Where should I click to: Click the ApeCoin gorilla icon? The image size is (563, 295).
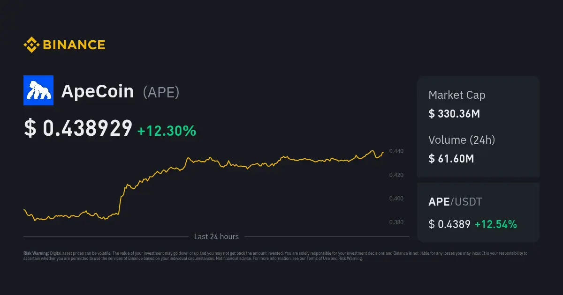[x=38, y=90]
